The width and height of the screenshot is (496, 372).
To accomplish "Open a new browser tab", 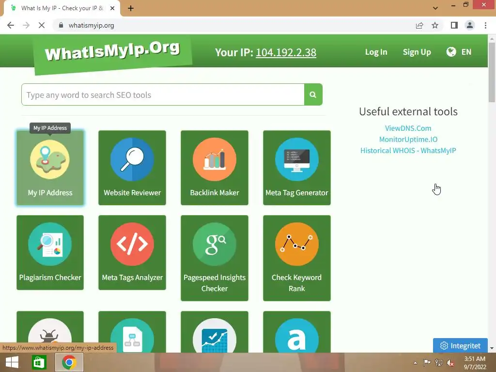I will 131,8.
